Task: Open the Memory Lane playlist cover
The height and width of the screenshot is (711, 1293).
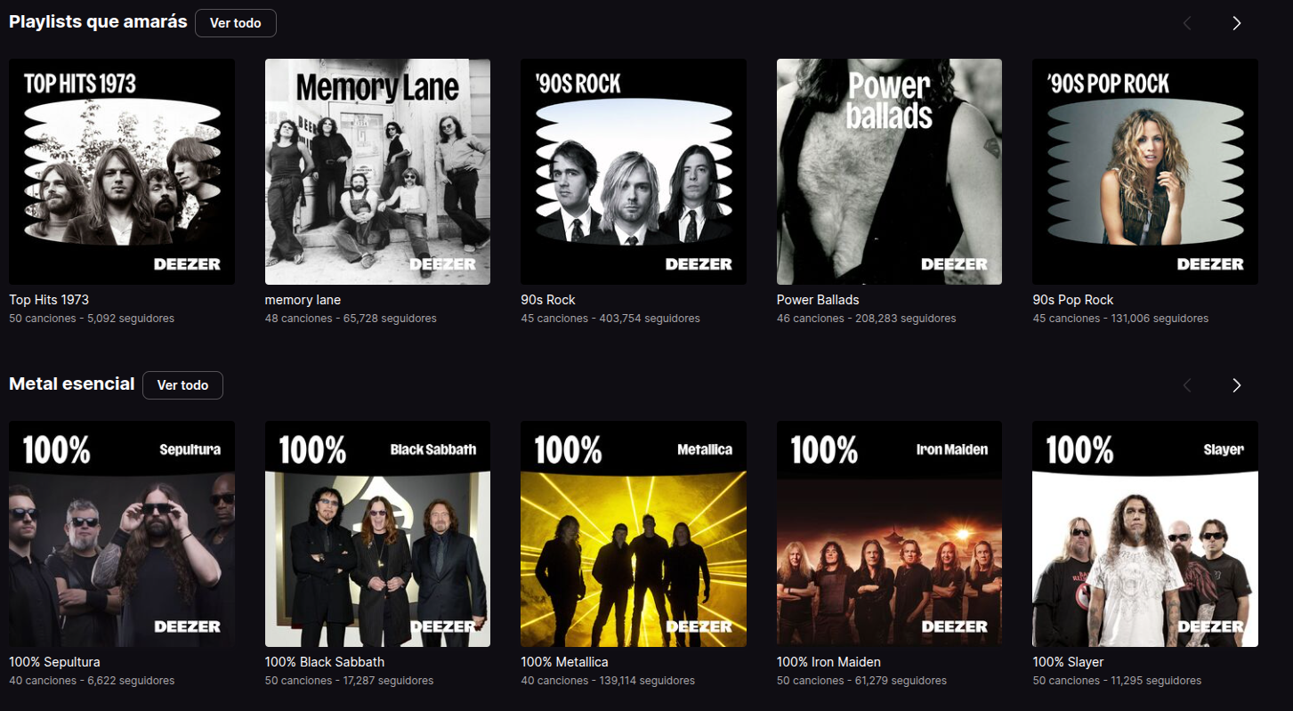Action: 377,172
